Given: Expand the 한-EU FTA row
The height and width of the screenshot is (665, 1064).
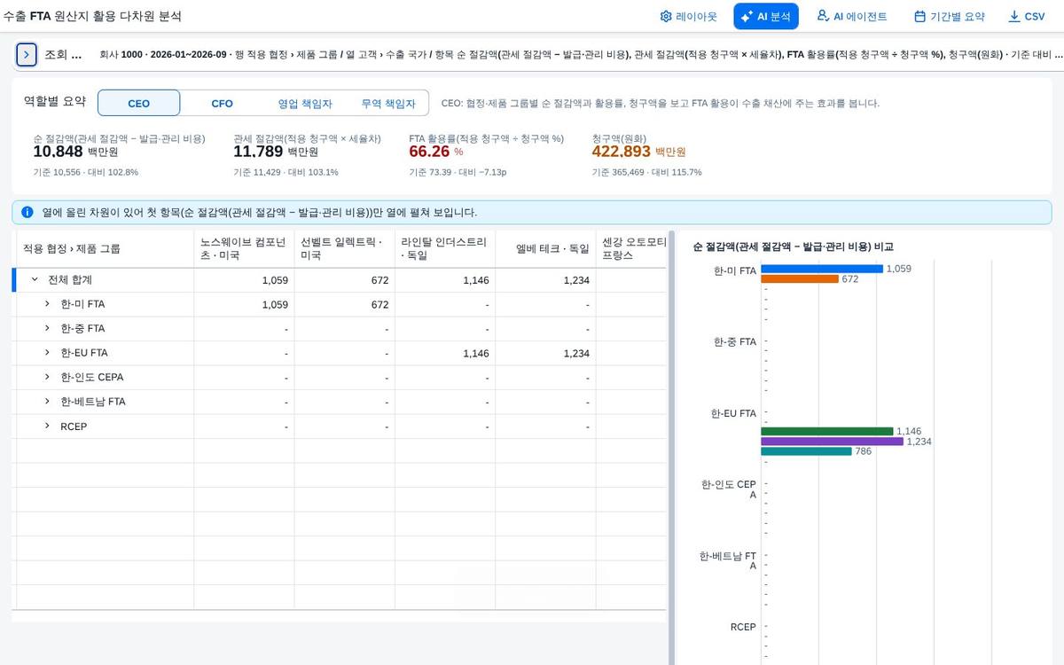Looking at the screenshot, I should pyautogui.click(x=48, y=353).
